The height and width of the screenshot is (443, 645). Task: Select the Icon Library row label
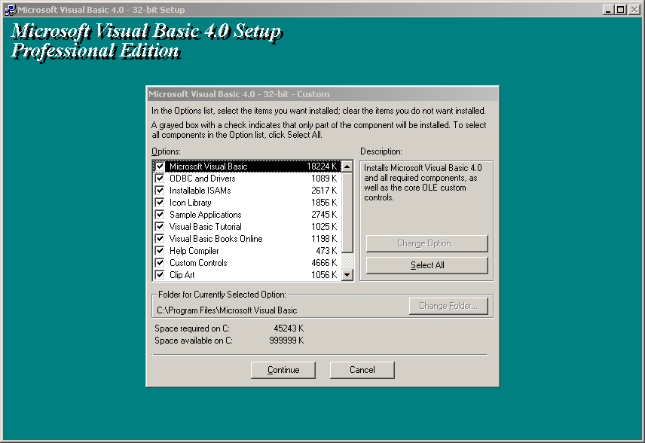(191, 203)
